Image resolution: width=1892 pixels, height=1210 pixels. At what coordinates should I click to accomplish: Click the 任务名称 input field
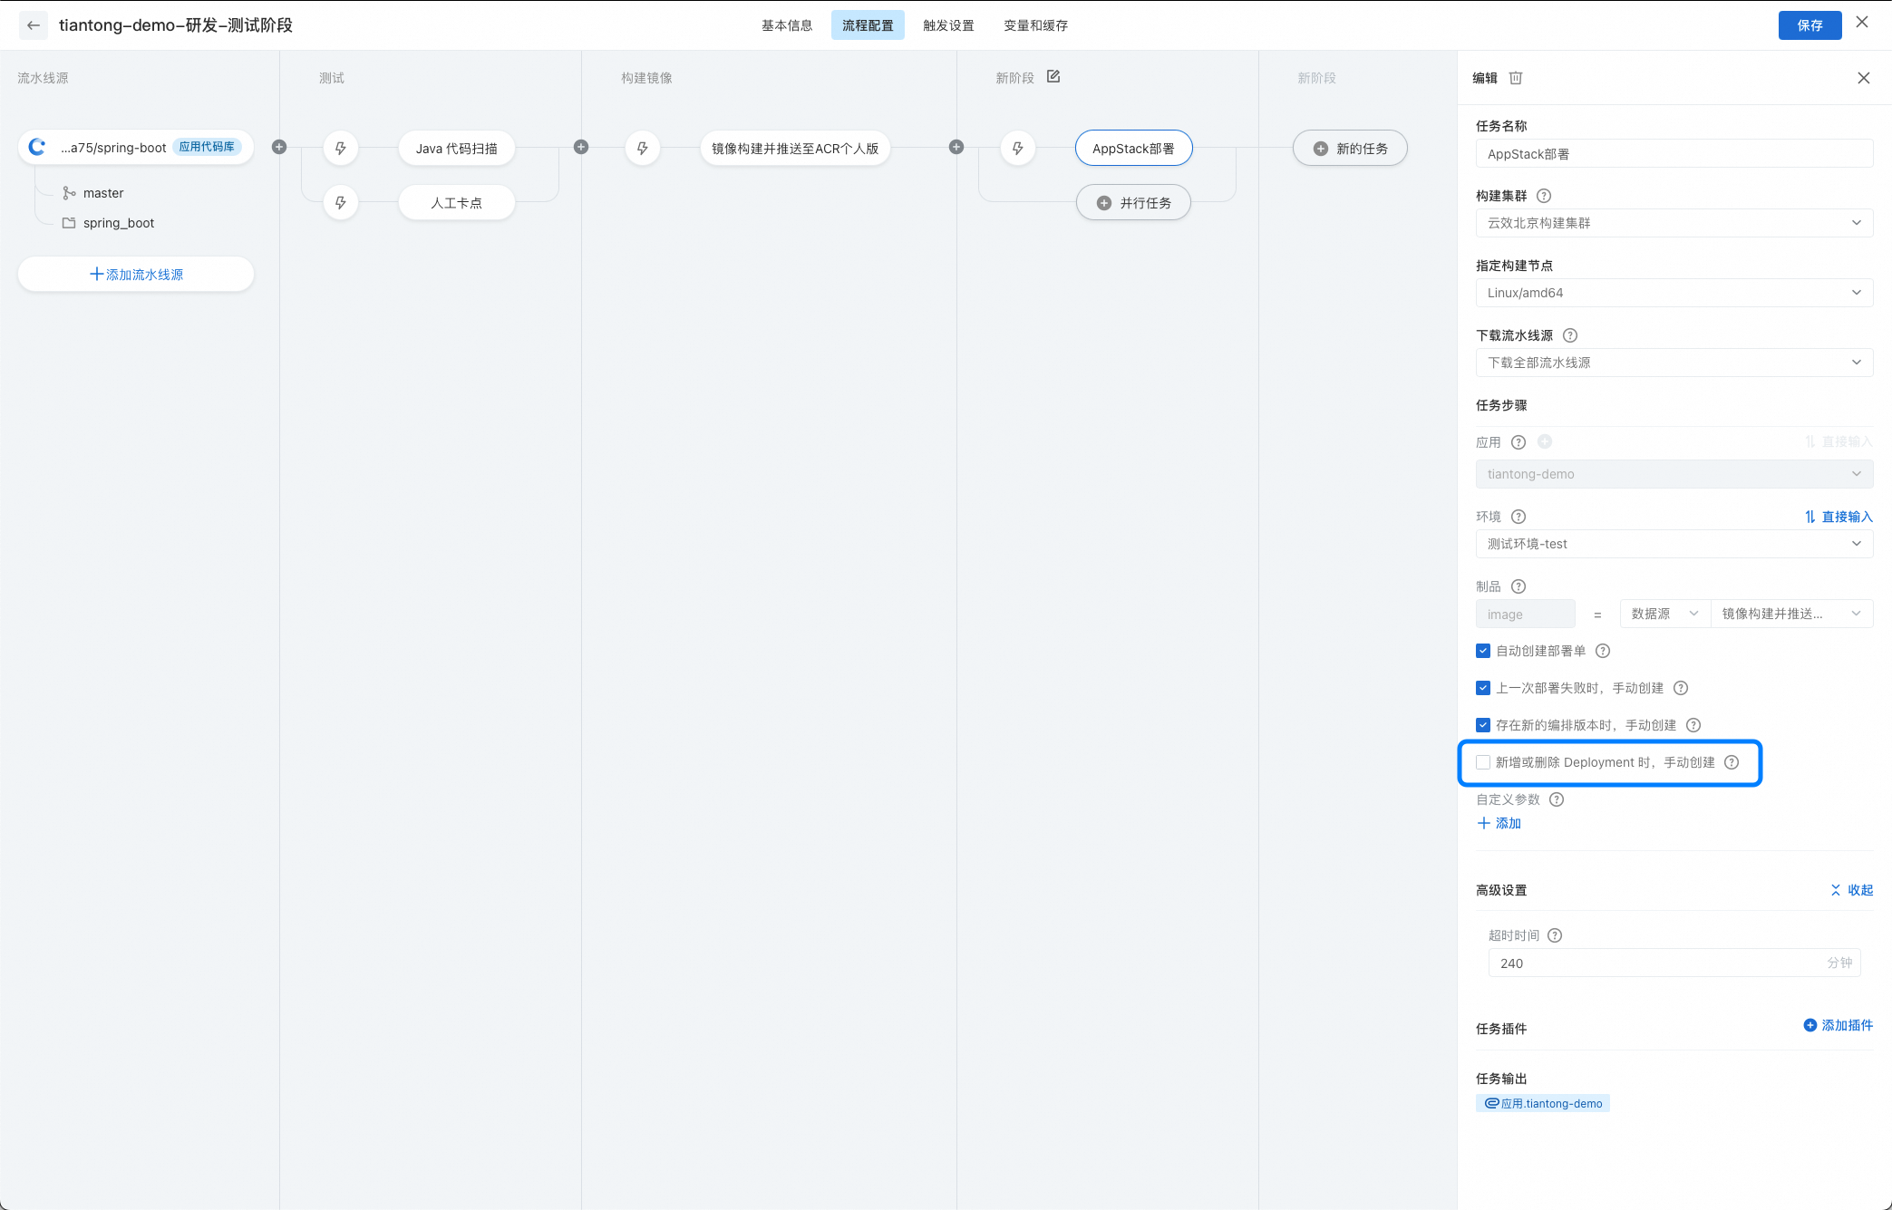1674,154
